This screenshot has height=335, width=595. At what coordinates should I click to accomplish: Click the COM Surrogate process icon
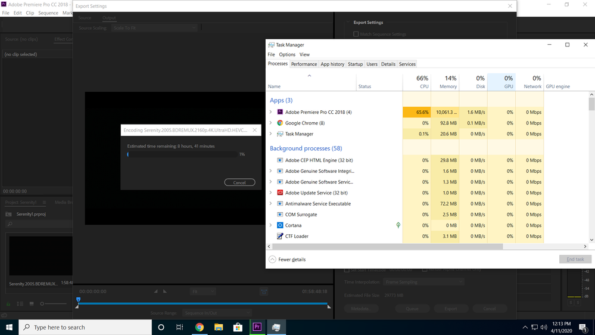280,214
